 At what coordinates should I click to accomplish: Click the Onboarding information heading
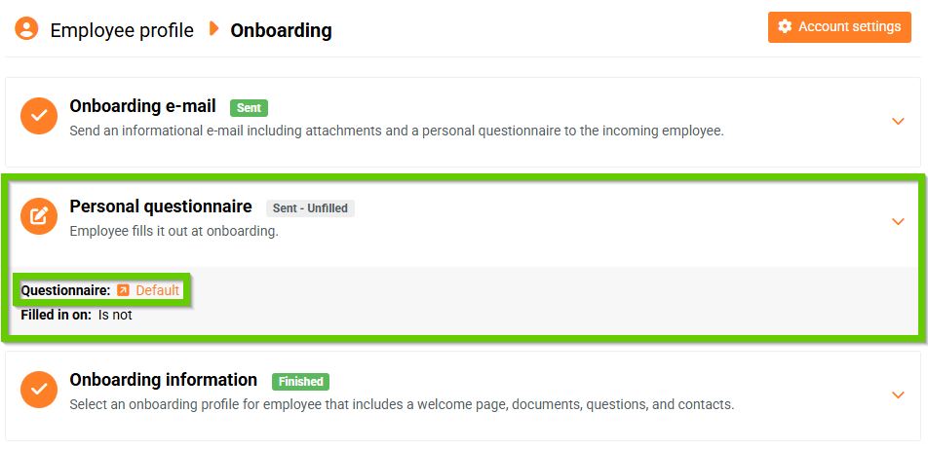163,380
